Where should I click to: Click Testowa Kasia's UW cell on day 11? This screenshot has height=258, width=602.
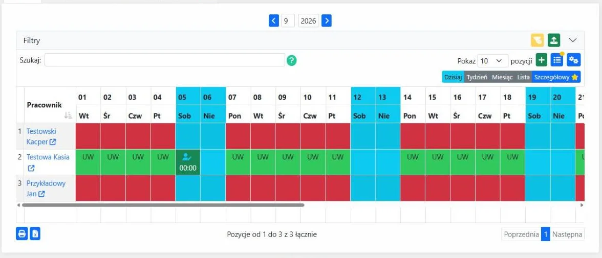click(x=338, y=162)
